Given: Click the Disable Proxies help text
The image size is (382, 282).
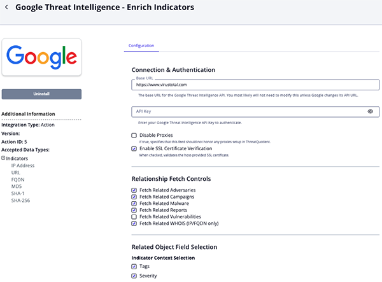Looking at the screenshot, I should coord(204,142).
